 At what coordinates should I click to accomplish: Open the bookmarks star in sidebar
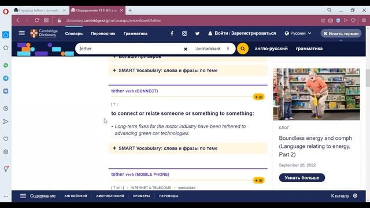click(x=6, y=48)
